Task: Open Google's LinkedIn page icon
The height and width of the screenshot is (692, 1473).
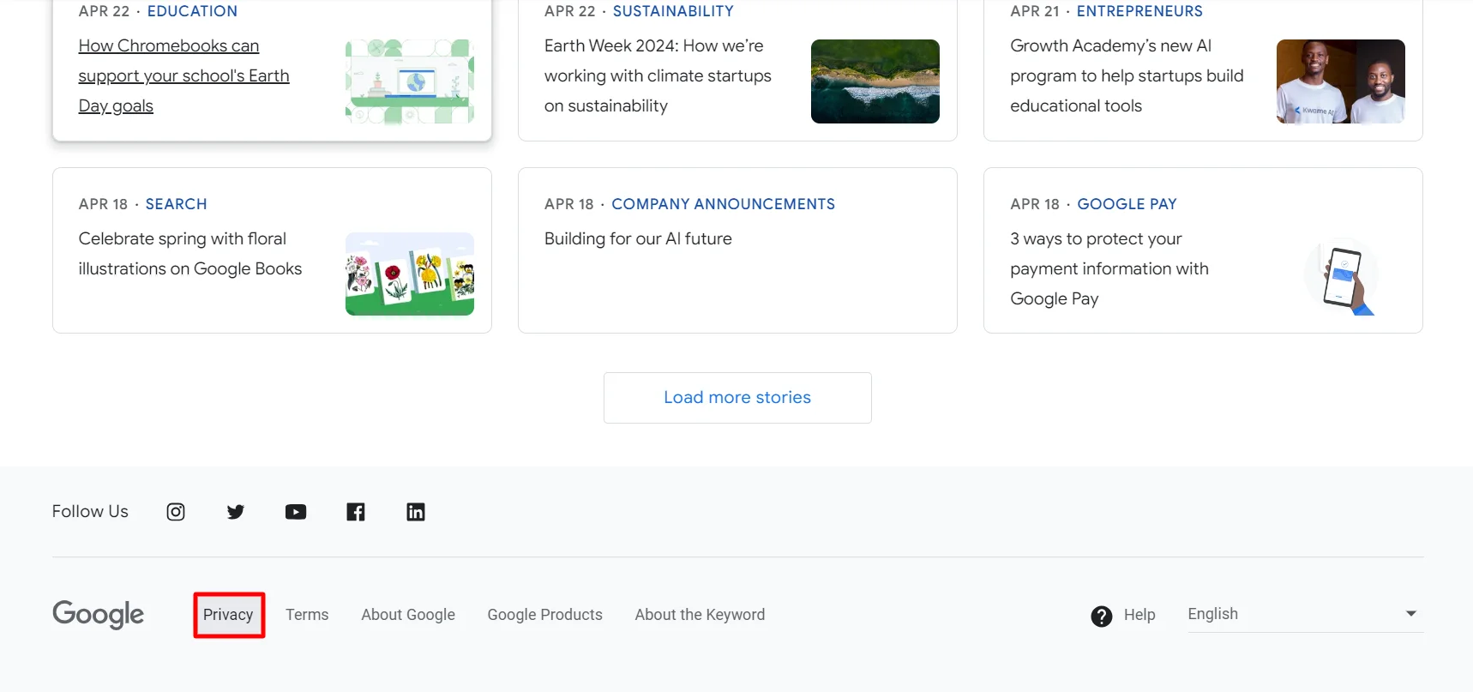Action: click(416, 512)
